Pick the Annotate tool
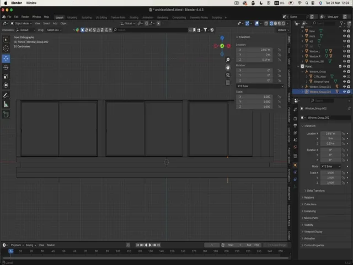Screen dimensions: 353x265 pyautogui.click(x=6, y=95)
